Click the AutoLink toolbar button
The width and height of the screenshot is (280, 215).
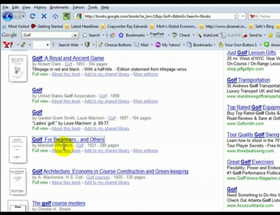click(208, 35)
